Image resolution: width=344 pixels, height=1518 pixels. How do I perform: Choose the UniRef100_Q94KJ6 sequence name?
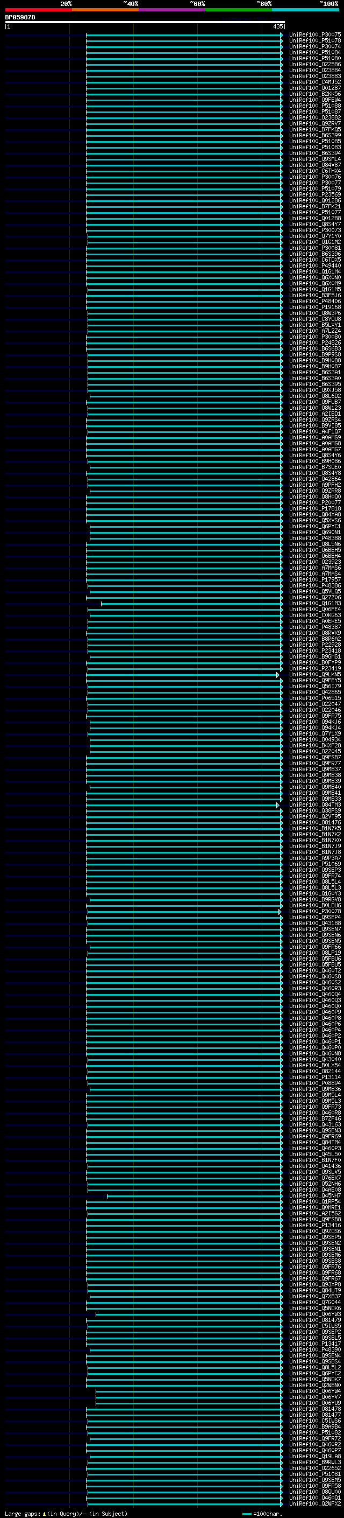315,722
